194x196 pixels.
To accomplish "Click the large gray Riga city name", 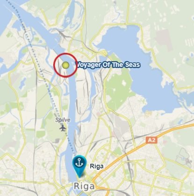I will (84, 186).
